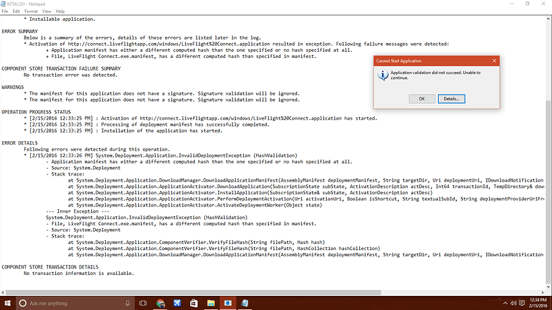Screen dimensions: 552x310
Task: Click the ActivateDeploymentWorker(Object state) stack line
Action: pos(195,205)
